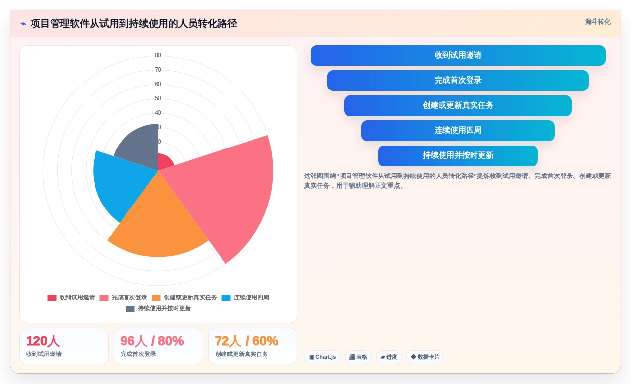Select the 数据卡片 tag chip

[425, 357]
